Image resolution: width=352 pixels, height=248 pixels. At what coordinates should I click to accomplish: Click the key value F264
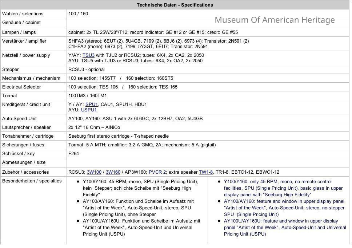click(x=74, y=154)
